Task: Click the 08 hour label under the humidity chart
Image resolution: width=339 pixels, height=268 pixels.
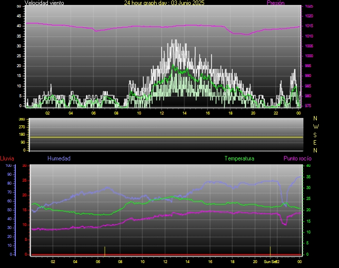Action: click(120, 262)
